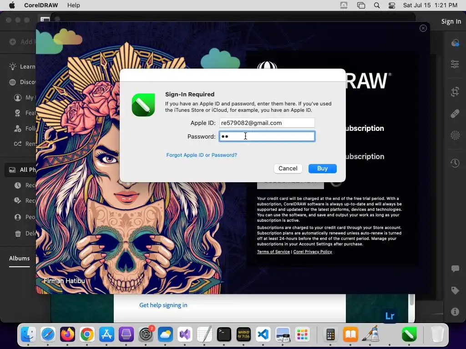Click the All Photos icon in sidebar
The width and height of the screenshot is (466, 349).
12,170
